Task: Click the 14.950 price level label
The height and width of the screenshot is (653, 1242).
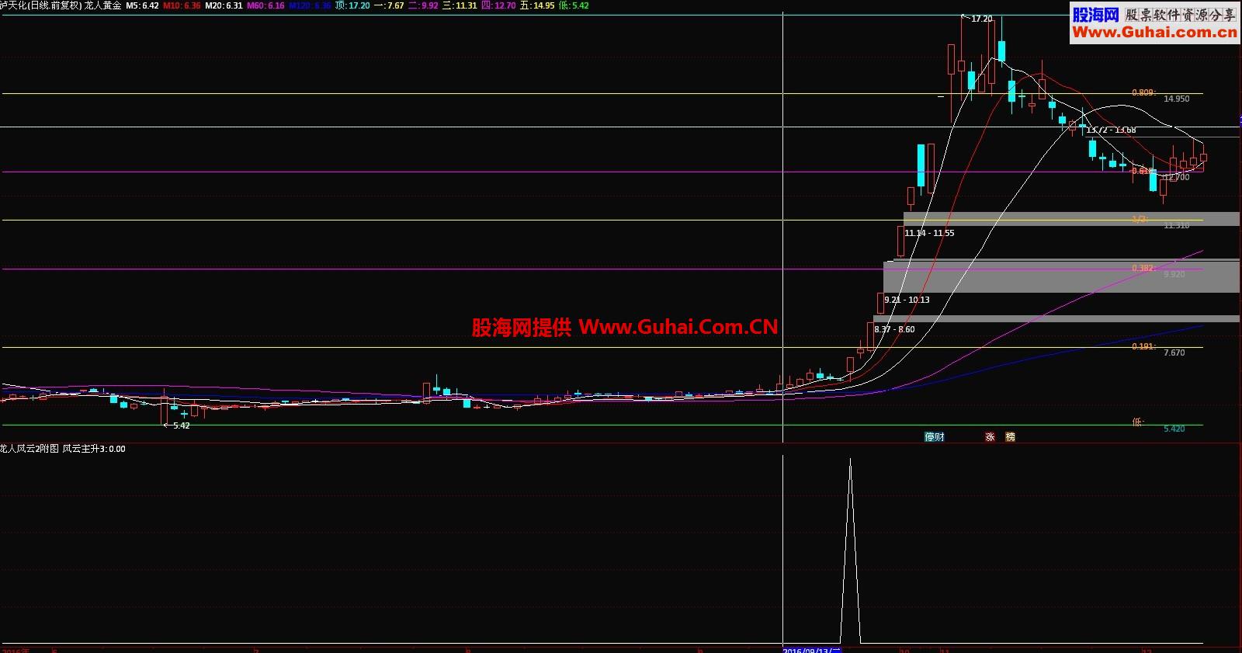Action: [x=1177, y=99]
